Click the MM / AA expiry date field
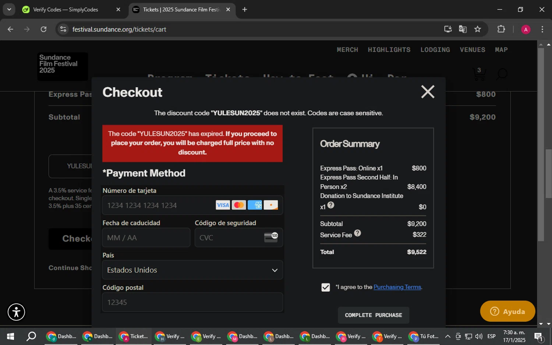 click(x=146, y=238)
